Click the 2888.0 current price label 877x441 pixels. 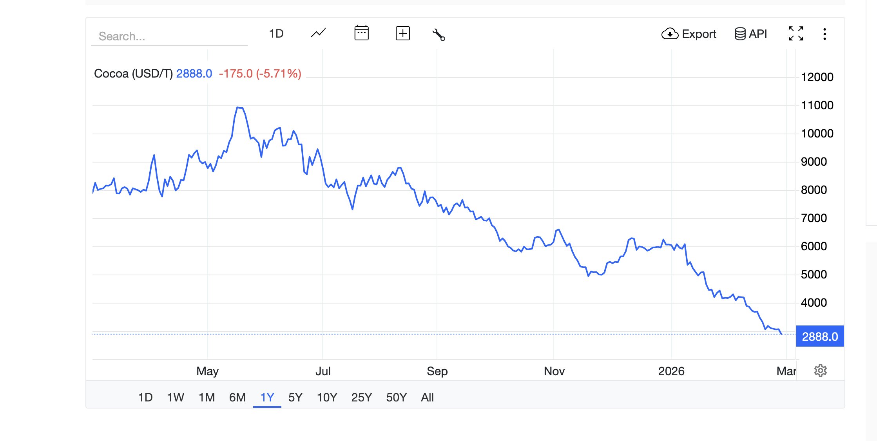820,336
